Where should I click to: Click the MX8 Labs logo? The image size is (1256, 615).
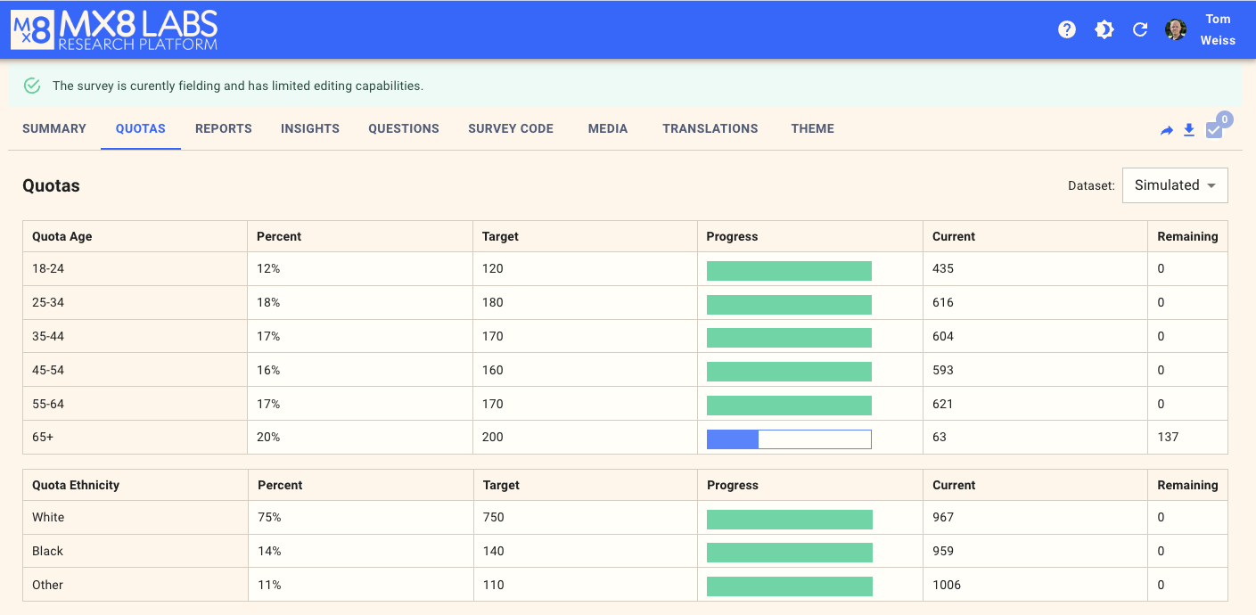(114, 29)
